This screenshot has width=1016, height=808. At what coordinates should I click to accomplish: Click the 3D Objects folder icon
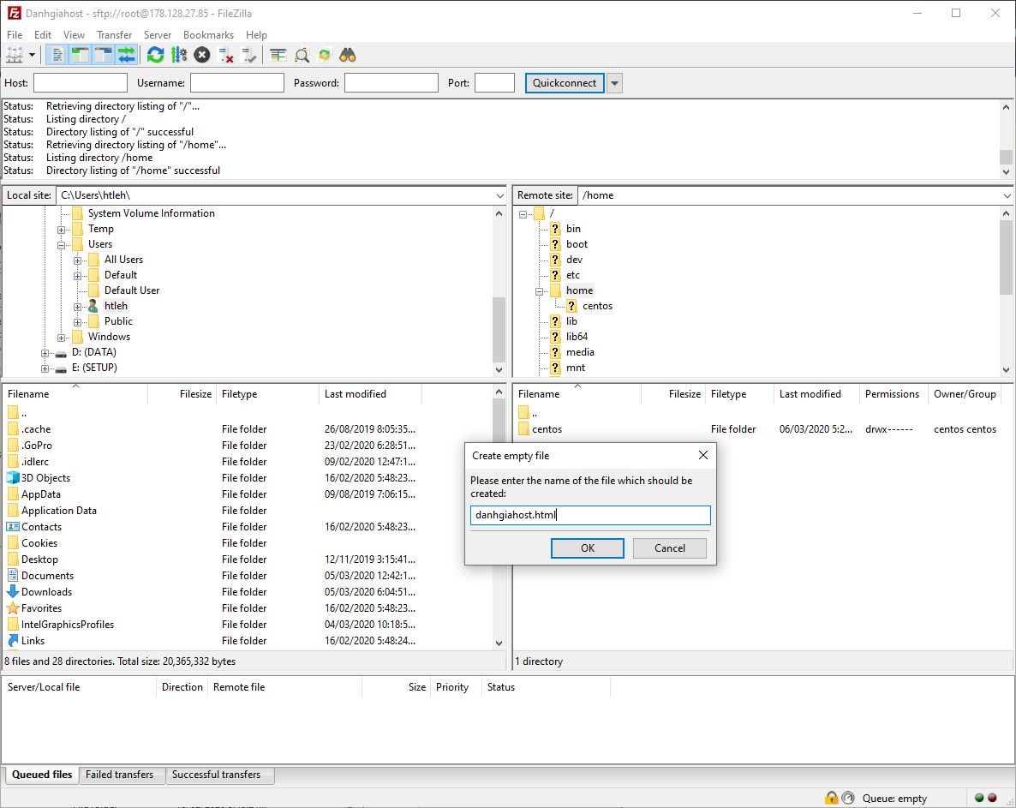(x=13, y=477)
